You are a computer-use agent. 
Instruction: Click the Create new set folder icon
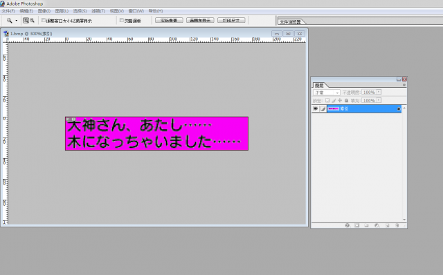[x=366, y=225]
